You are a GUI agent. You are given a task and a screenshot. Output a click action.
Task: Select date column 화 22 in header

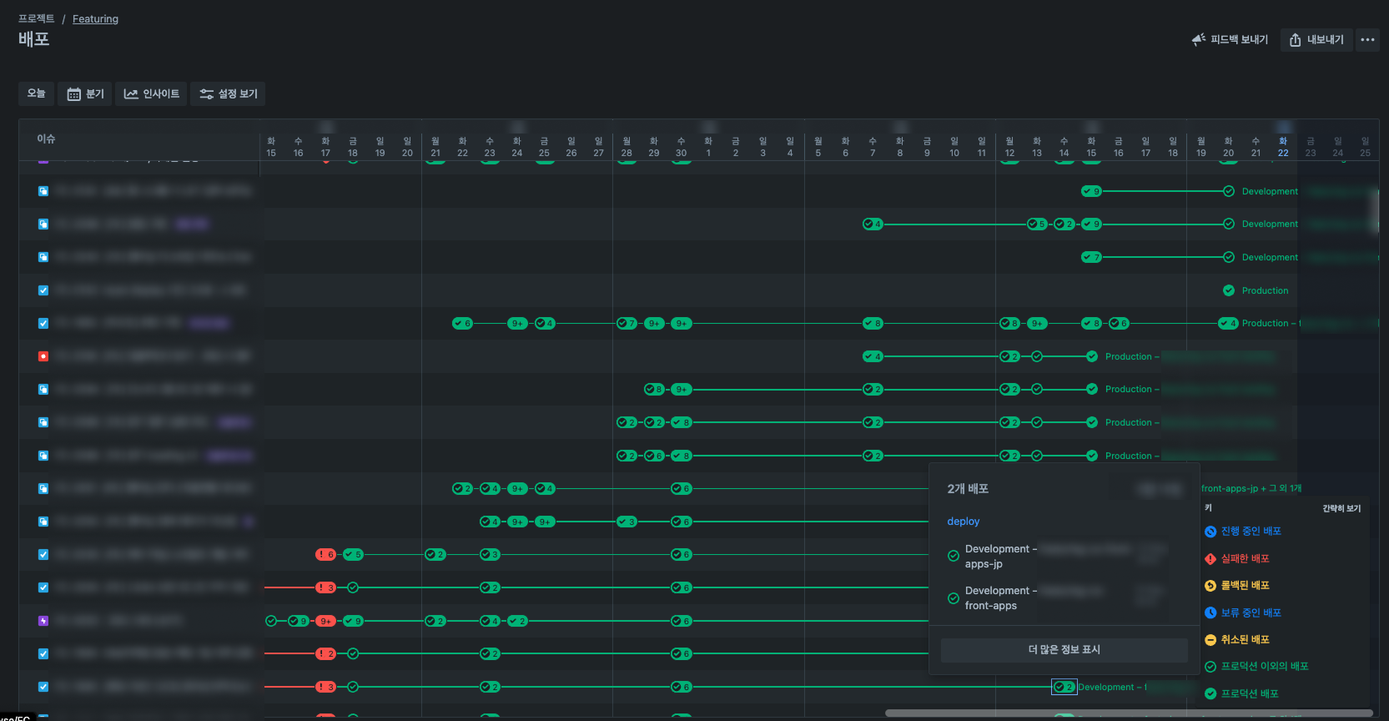point(1283,147)
